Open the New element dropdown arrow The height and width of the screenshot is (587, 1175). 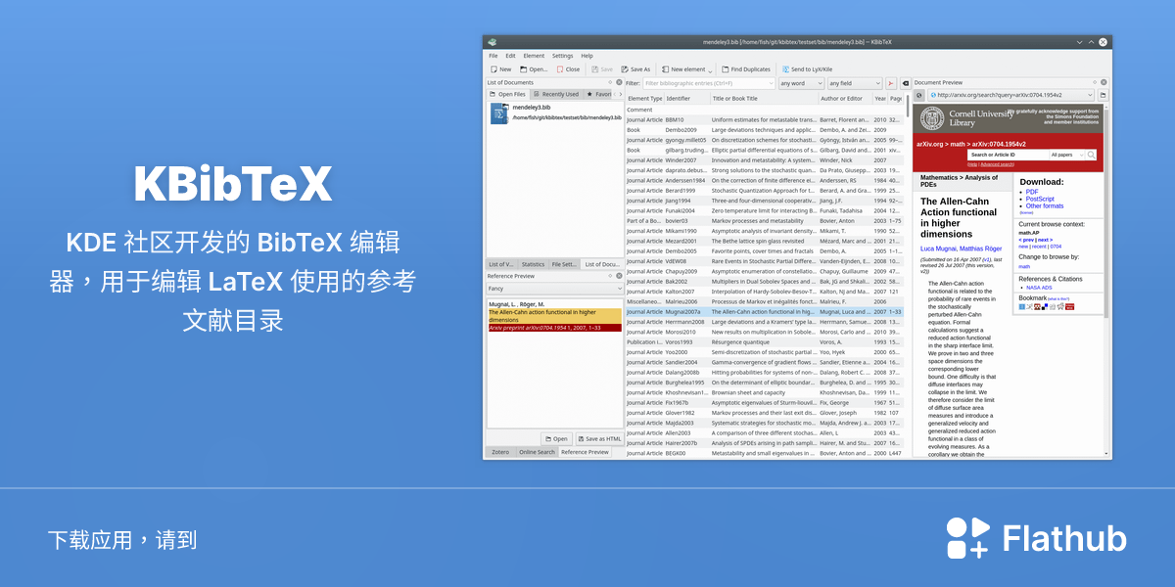pos(710,70)
